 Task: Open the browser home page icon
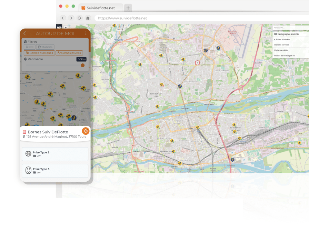pyautogui.click(x=88, y=18)
